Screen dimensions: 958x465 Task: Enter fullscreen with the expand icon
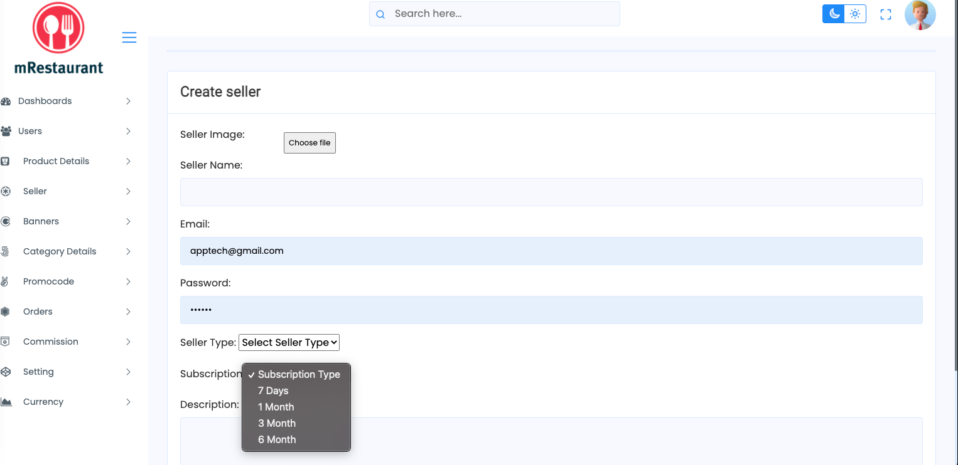tap(886, 14)
